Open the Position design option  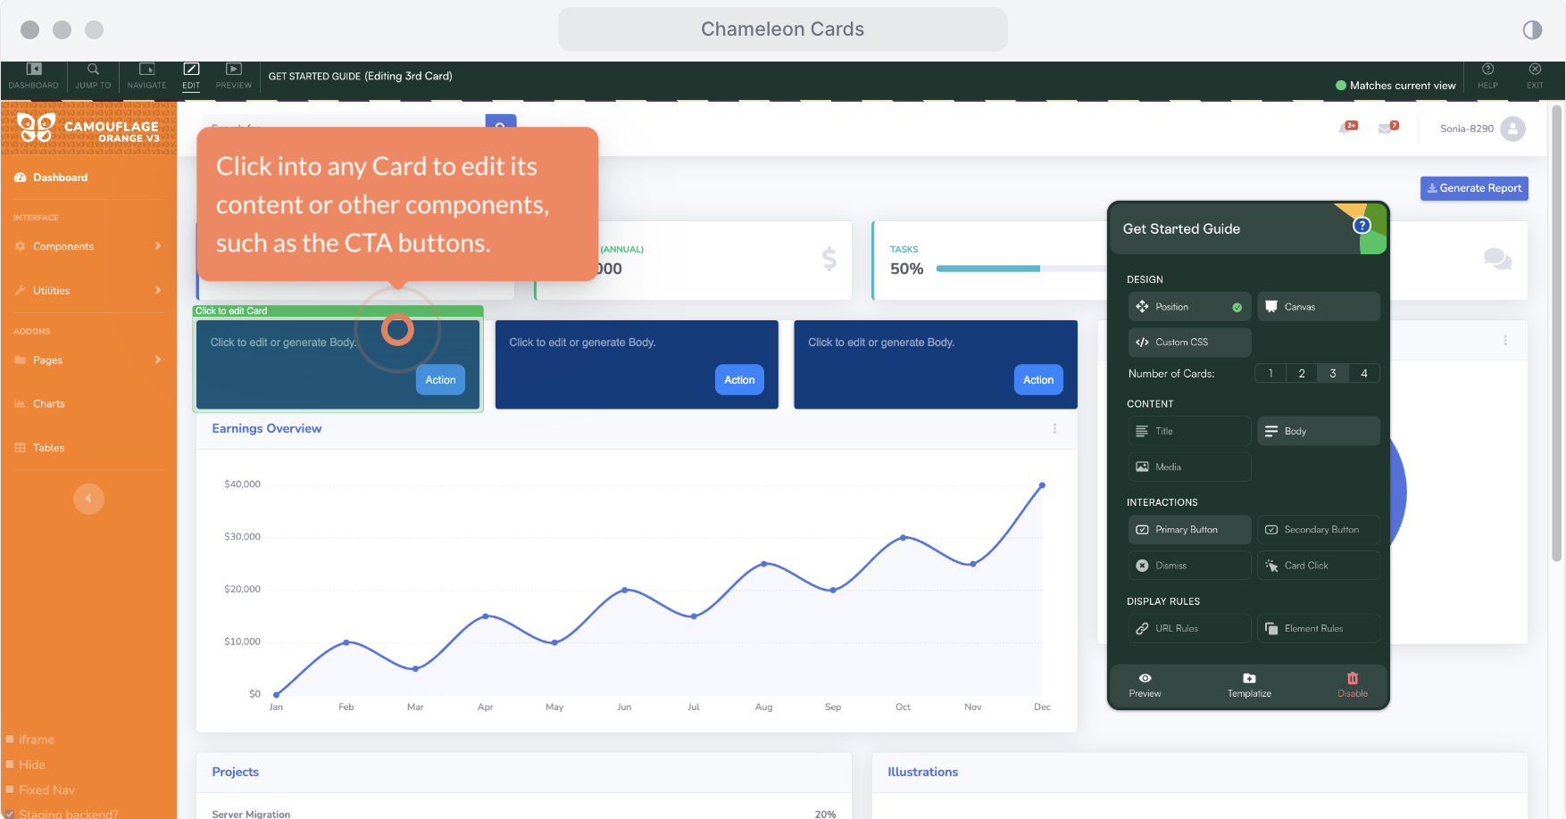(1189, 307)
